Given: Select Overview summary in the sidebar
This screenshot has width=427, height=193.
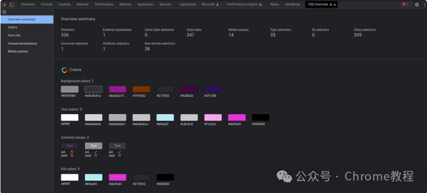Looking at the screenshot, I should (x=27, y=19).
